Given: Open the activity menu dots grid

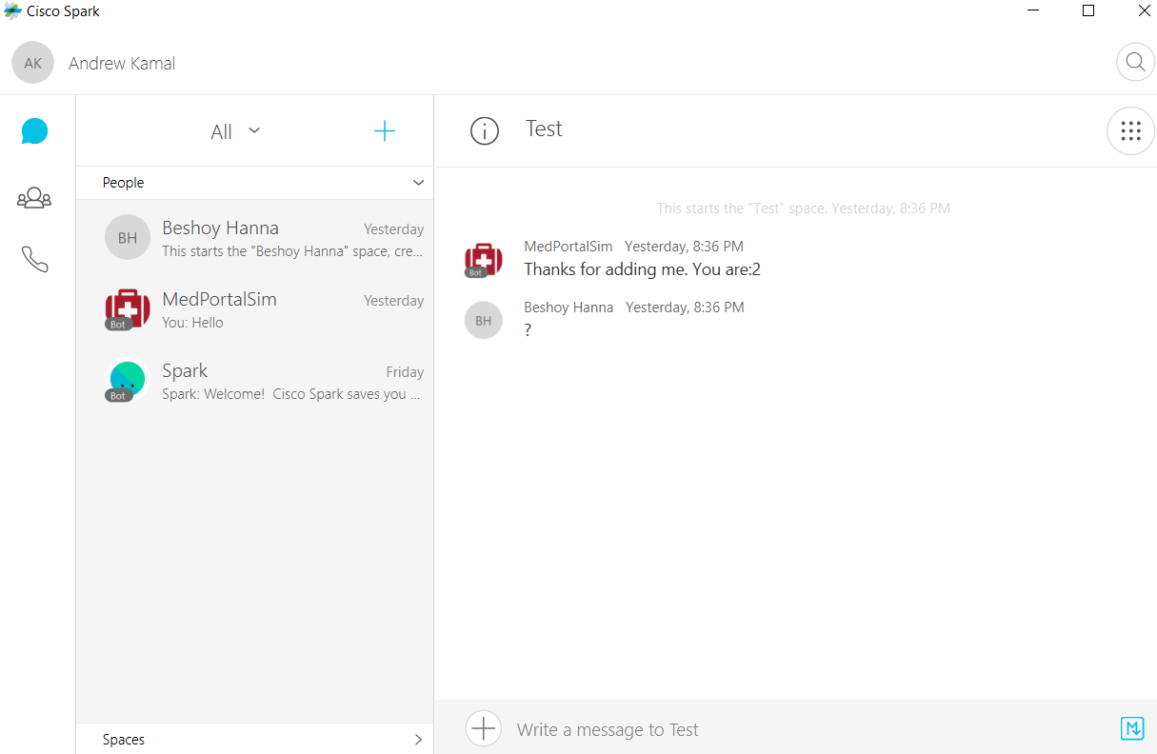Looking at the screenshot, I should [1130, 131].
